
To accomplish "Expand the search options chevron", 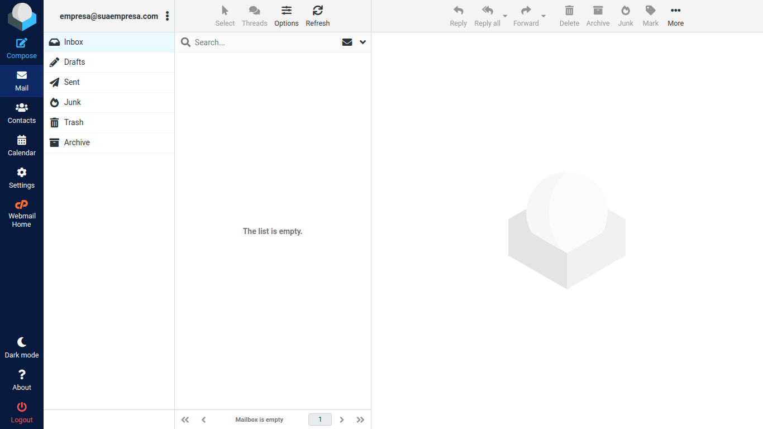I will point(363,42).
